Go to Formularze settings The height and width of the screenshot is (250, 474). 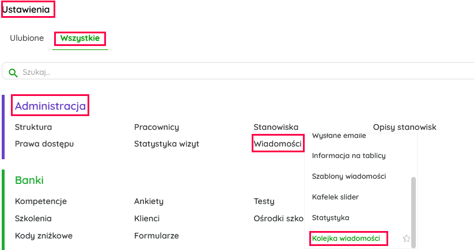click(157, 236)
